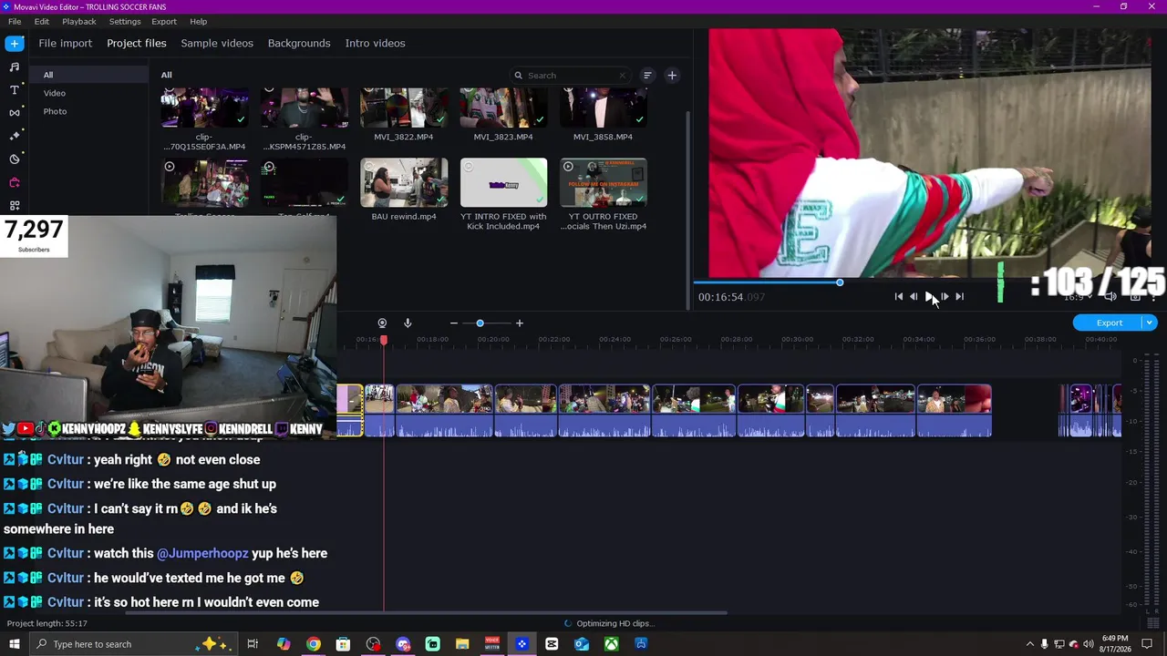The height and width of the screenshot is (656, 1167).
Task: Select the YT OUTRO FIXED clip thumbnail
Action: click(604, 182)
